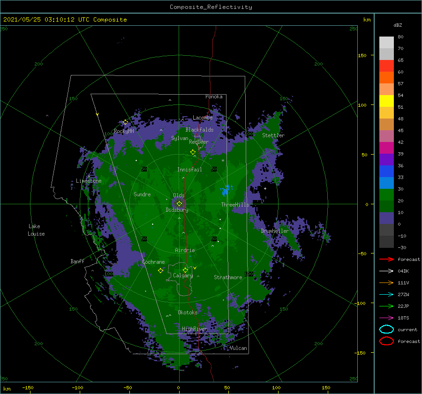The width and height of the screenshot is (422, 394).
Task: Click the Limestone label
Action: [89, 181]
